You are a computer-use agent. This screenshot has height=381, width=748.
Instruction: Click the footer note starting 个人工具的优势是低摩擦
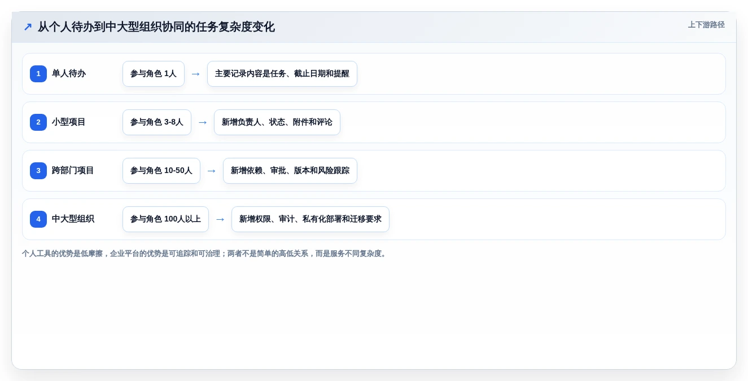(205, 254)
